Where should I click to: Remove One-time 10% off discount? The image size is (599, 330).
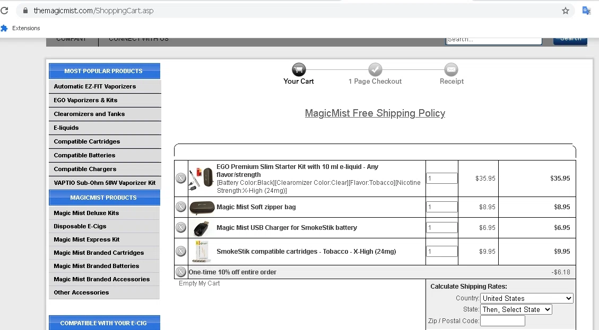pos(181,272)
